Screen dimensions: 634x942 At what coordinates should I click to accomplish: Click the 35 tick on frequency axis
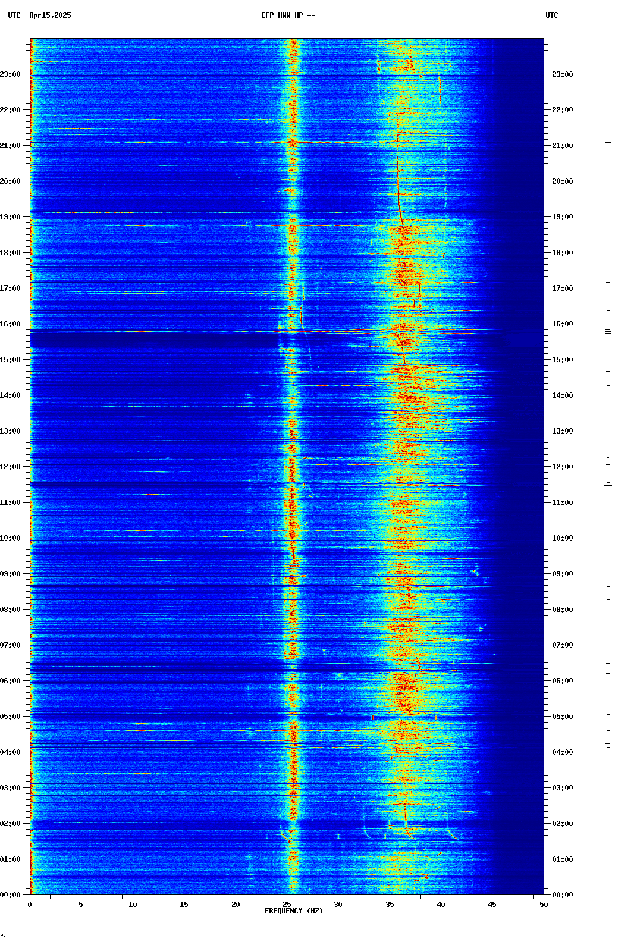[390, 905]
